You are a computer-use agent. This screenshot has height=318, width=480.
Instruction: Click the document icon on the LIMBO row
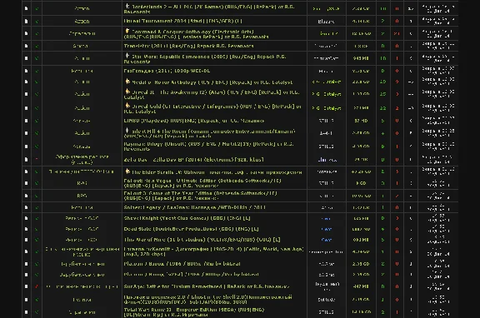[26, 121]
